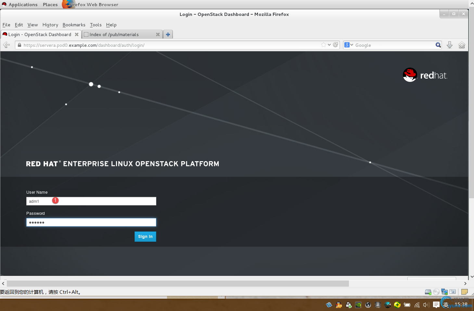Click the Wi-Fi network tray icon
Image resolution: width=474 pixels, height=311 pixels.
click(417, 305)
